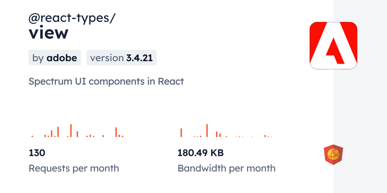
Task: Select the "Spectrum UI components in React" description
Action: (106, 81)
